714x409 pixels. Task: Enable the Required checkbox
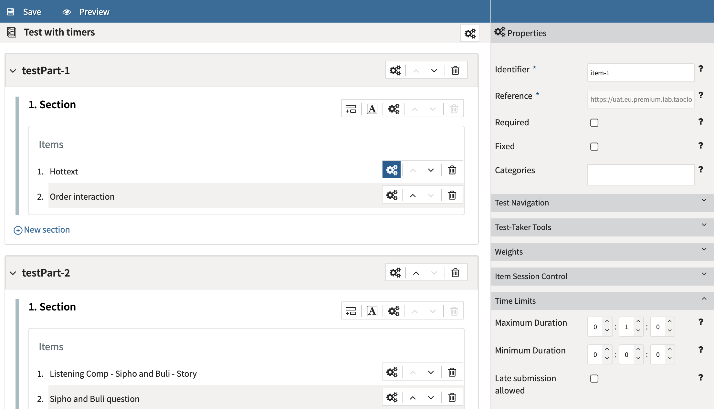click(x=594, y=123)
